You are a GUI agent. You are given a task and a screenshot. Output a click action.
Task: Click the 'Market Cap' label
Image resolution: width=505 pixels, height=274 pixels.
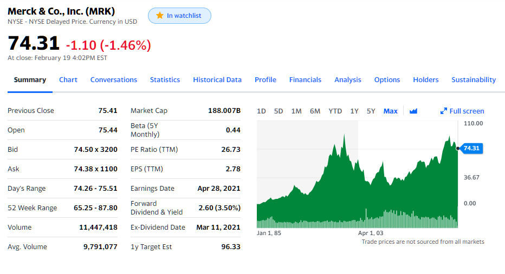click(149, 110)
